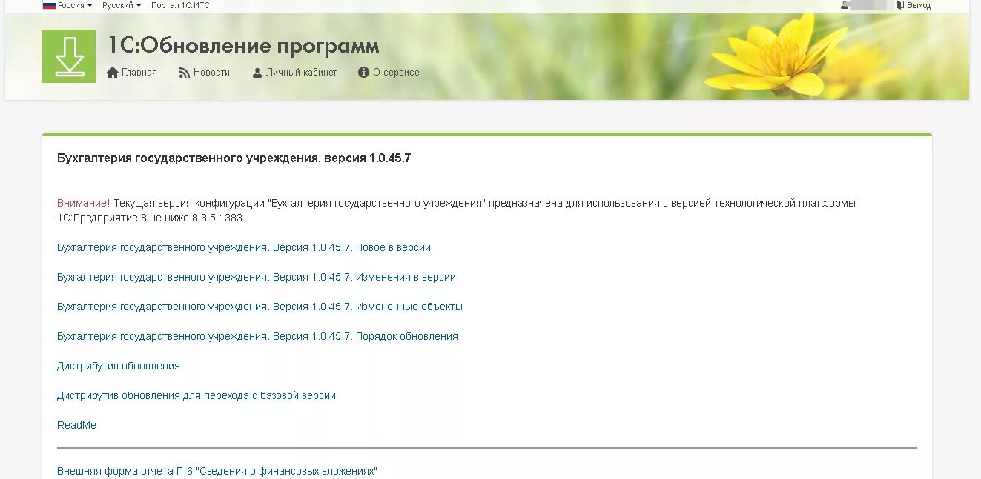Click the heading with версия 1.0.45.7
This screenshot has height=479, width=981.
pyautogui.click(x=234, y=158)
